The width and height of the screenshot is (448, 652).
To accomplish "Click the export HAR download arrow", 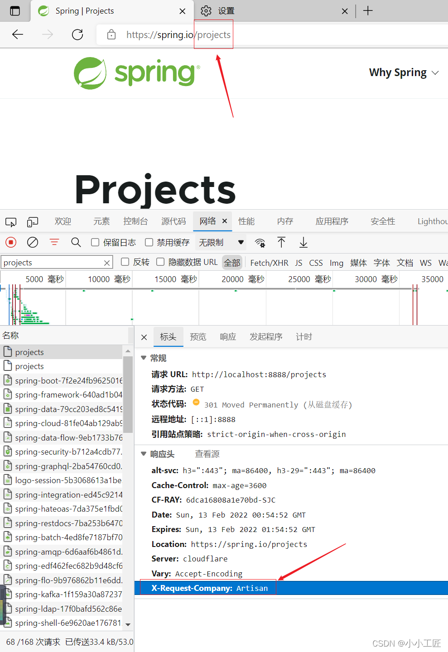I will pos(303,243).
